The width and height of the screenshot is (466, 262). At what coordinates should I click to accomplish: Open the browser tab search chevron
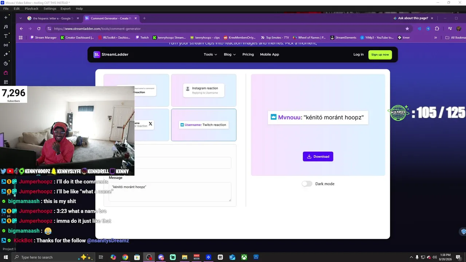[x=21, y=18]
